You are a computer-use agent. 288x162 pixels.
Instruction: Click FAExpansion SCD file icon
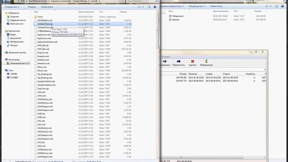(x=170, y=16)
